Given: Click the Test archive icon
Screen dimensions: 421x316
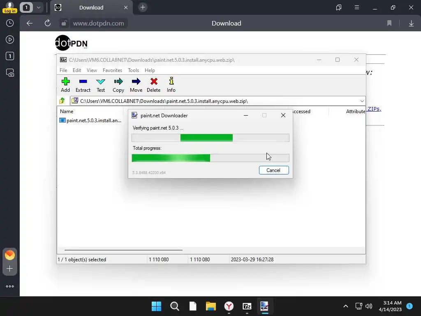Looking at the screenshot, I should pos(101,85).
